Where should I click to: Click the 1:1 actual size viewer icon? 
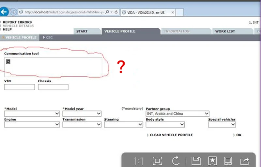tap(138, 161)
